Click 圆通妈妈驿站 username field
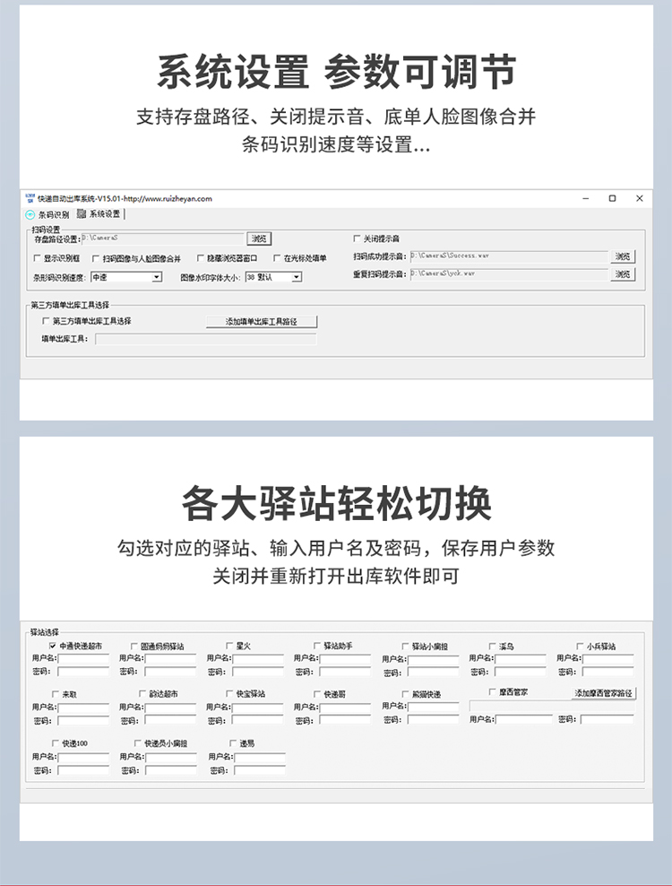This screenshot has height=886, width=672. click(170, 658)
